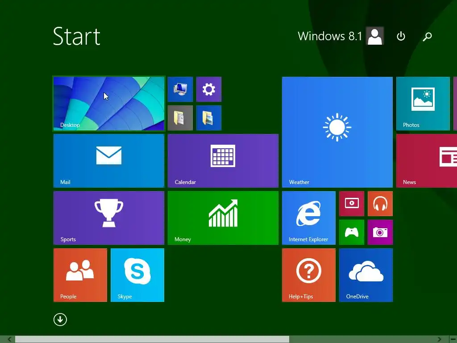Open the Pictures folder small tile
457x343 pixels.
coord(209,118)
